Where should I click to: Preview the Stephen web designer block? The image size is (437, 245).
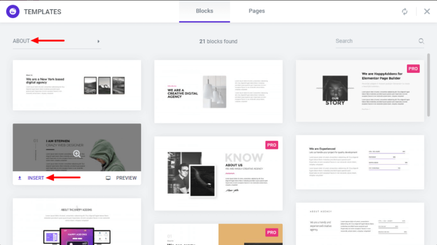[126, 178]
